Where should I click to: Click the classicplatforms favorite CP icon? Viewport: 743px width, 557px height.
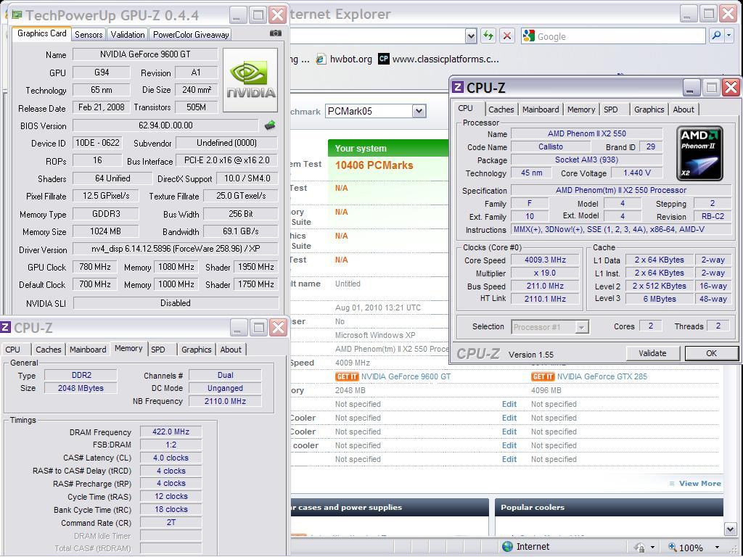(x=383, y=59)
